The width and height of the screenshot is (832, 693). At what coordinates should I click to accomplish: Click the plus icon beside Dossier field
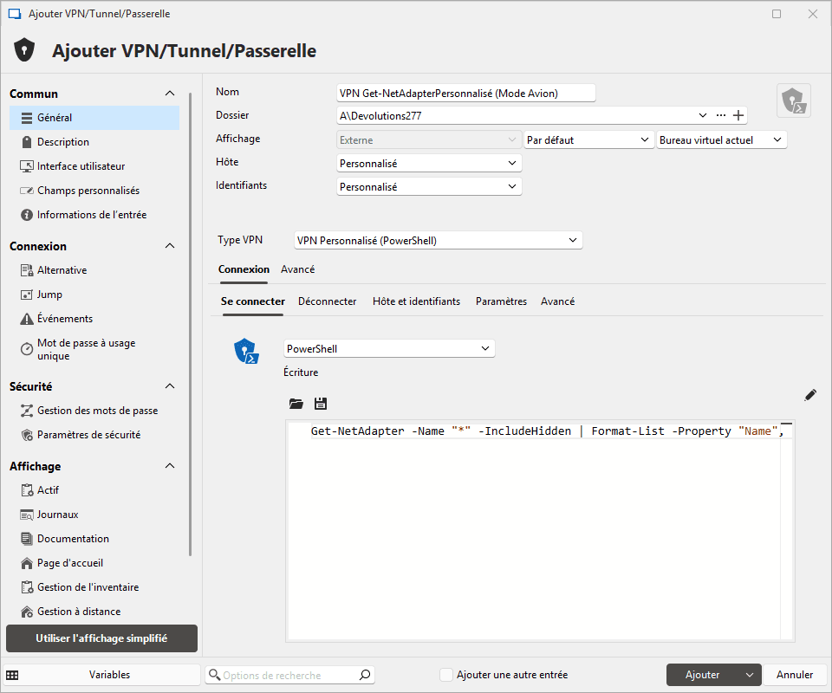(x=738, y=115)
